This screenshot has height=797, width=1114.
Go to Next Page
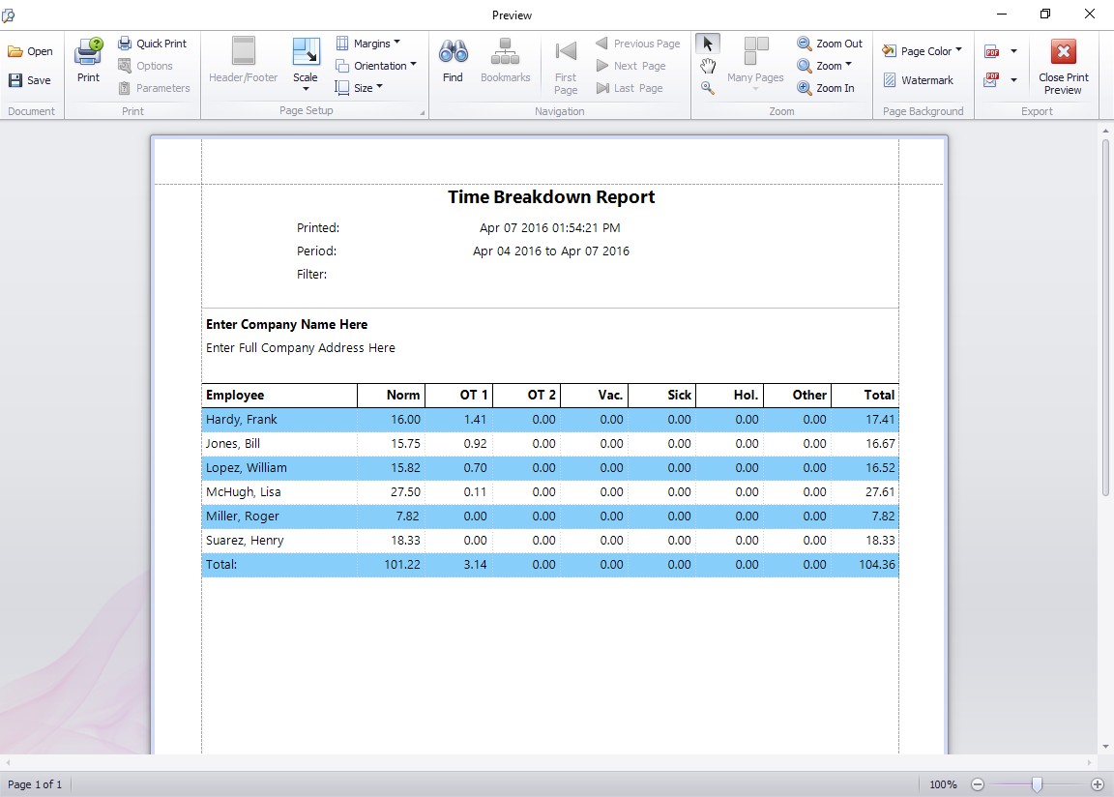coord(630,66)
